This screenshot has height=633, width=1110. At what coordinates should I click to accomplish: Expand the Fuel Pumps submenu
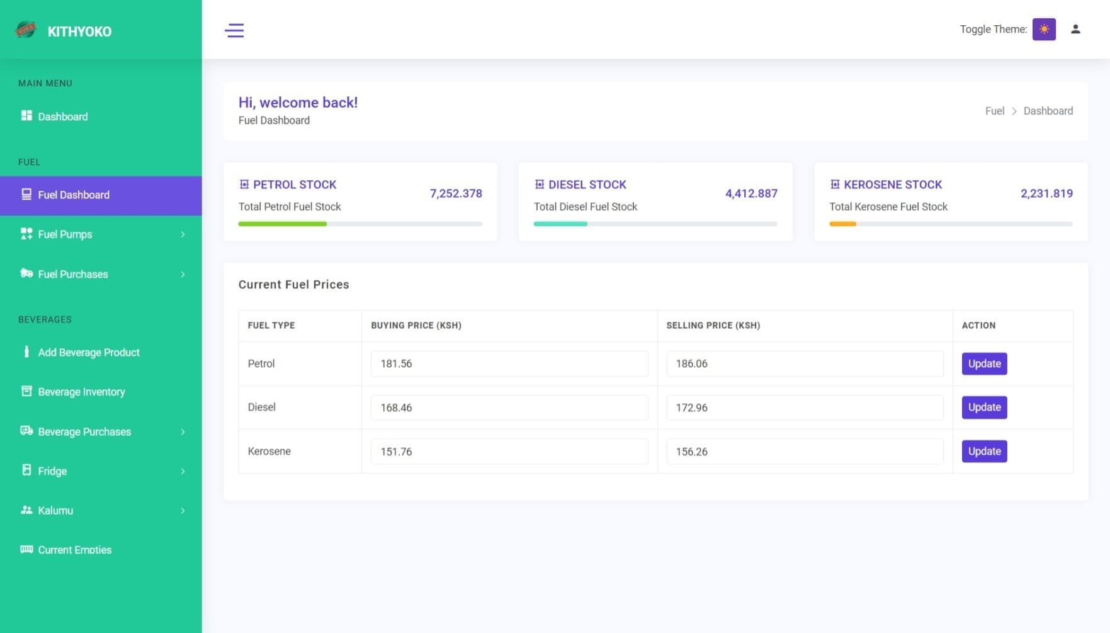click(101, 234)
